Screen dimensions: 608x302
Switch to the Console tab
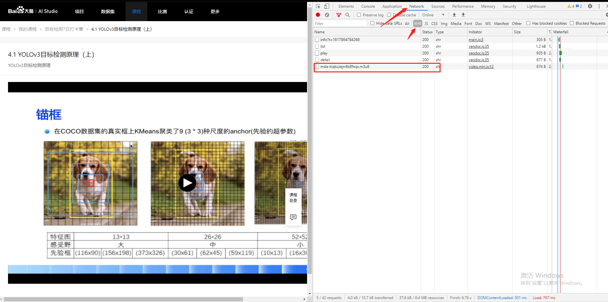[368, 6]
